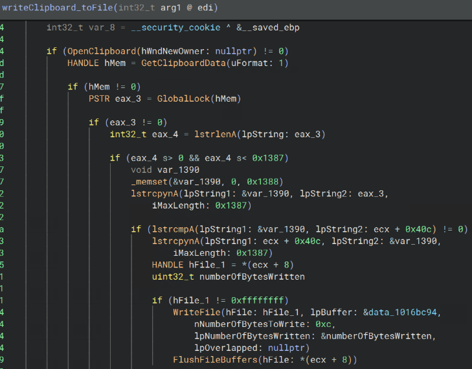The height and width of the screenshot is (369, 472).
Task: Open the GetClipboardData function reference
Action: pos(183,63)
